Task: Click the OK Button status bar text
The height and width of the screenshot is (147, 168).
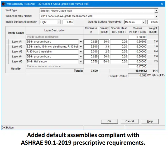Action: (8, 128)
